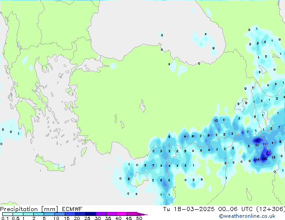Screen dimensions: 285x220
Task: Click the legend label "35"
Action: pyautogui.click(x=108, y=218)
